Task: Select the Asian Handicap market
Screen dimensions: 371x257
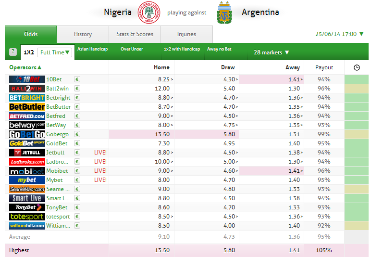Action: point(92,49)
